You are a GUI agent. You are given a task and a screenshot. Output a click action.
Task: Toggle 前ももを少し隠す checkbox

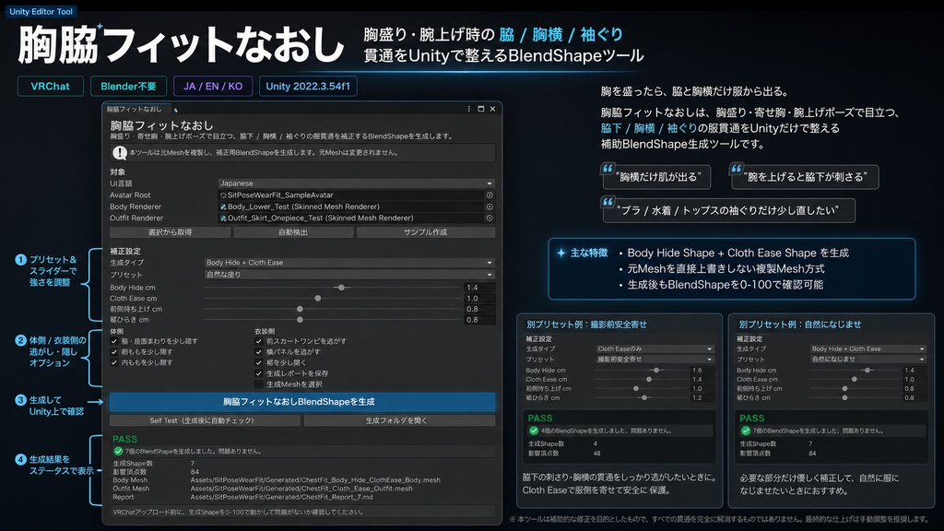114,351
